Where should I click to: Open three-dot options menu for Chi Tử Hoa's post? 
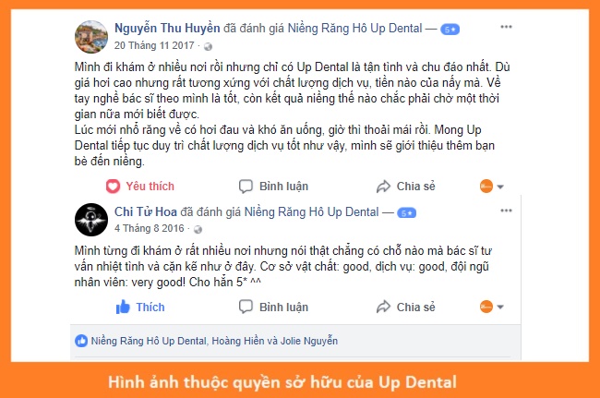point(506,211)
